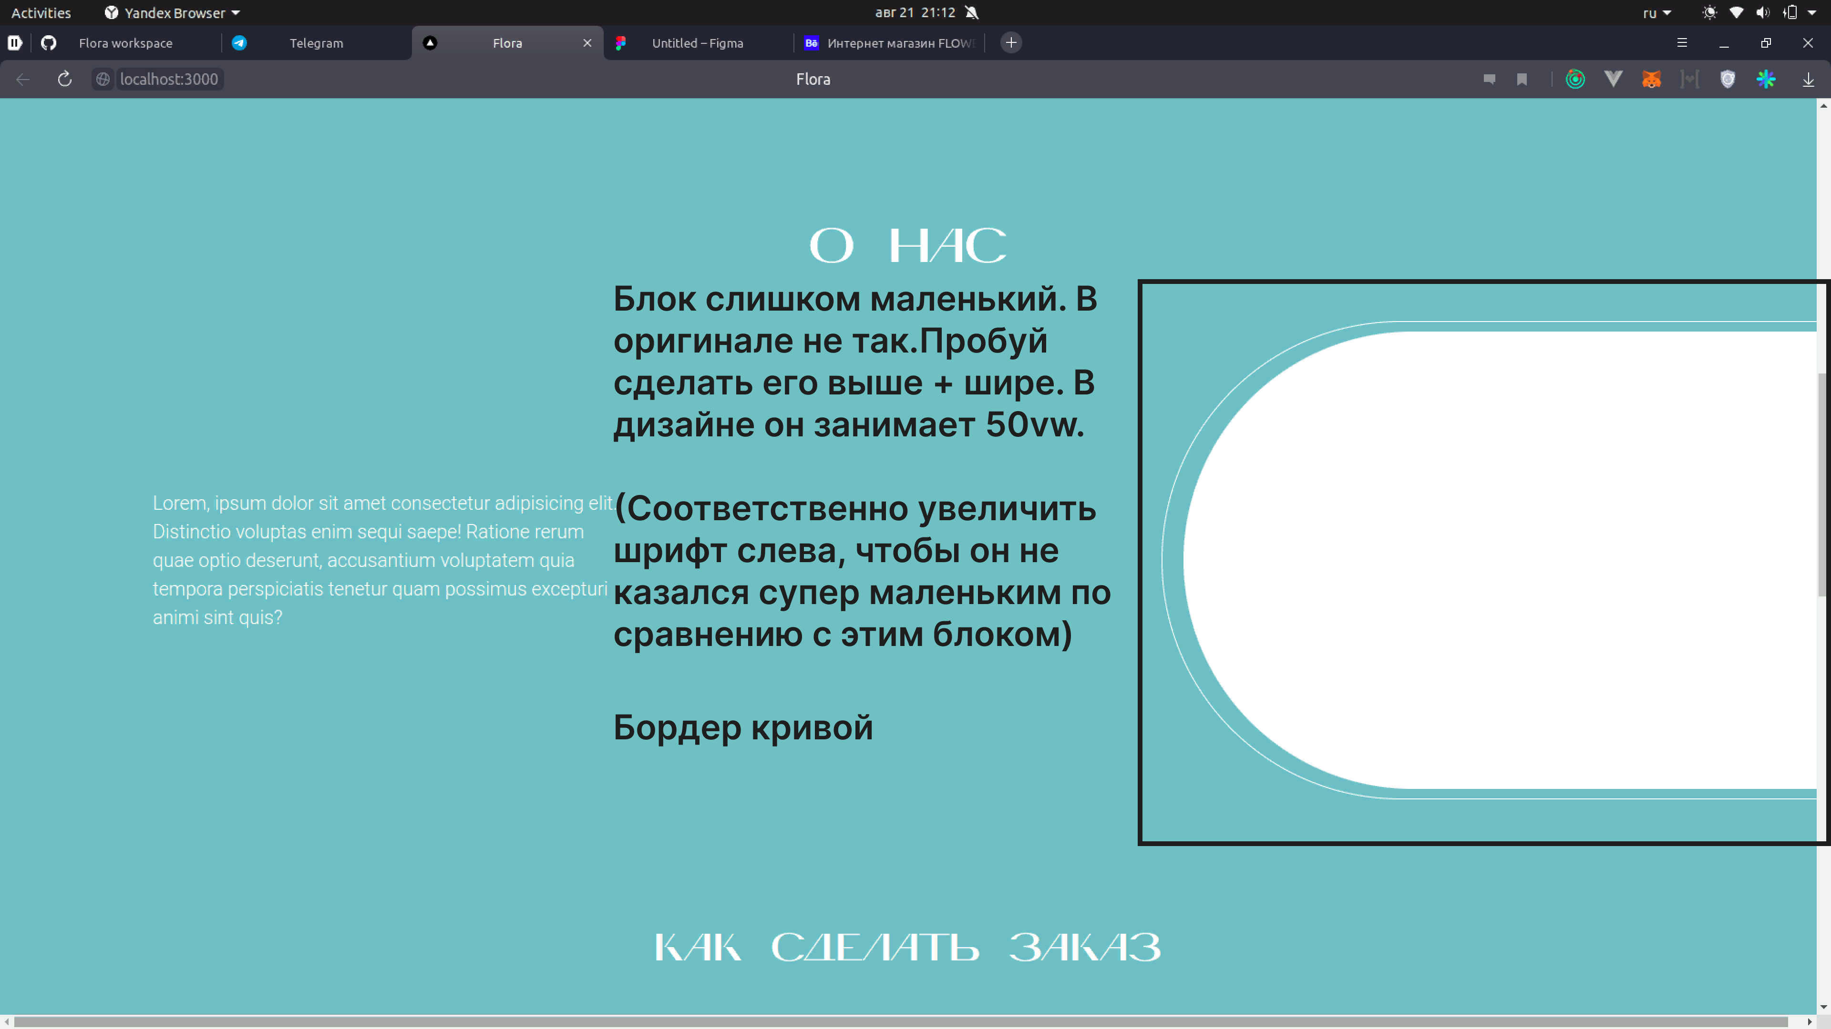Screen dimensions: 1831x1029
Task: Open the comments panel icon in the toolbar
Action: tap(1489, 79)
